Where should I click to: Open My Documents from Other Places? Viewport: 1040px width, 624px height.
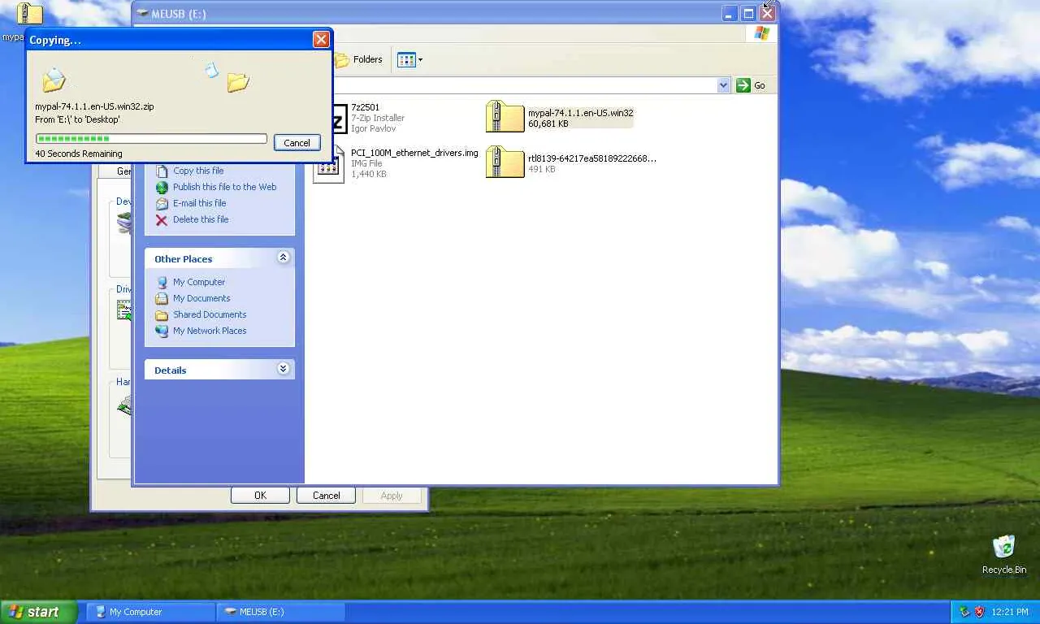(201, 298)
